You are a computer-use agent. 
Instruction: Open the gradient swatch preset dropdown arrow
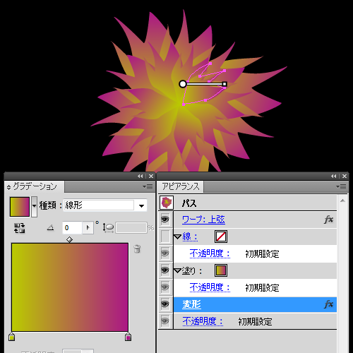tap(34, 206)
